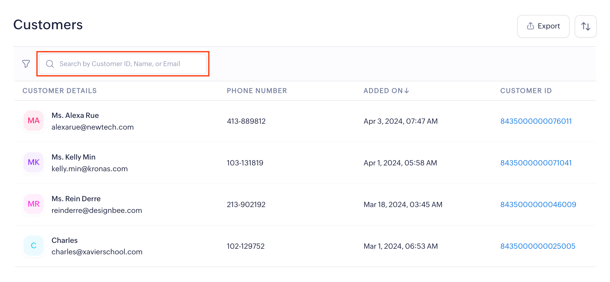Click the charles@xavierschool.com email

coord(97,252)
